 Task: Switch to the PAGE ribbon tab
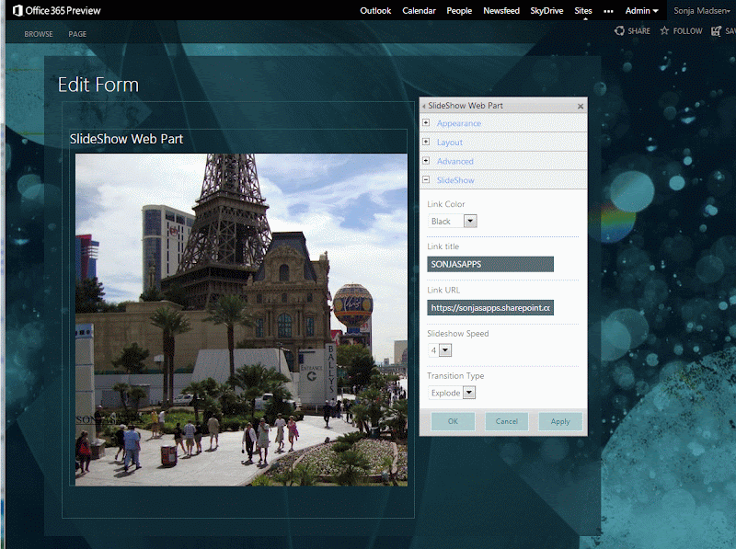(x=77, y=34)
